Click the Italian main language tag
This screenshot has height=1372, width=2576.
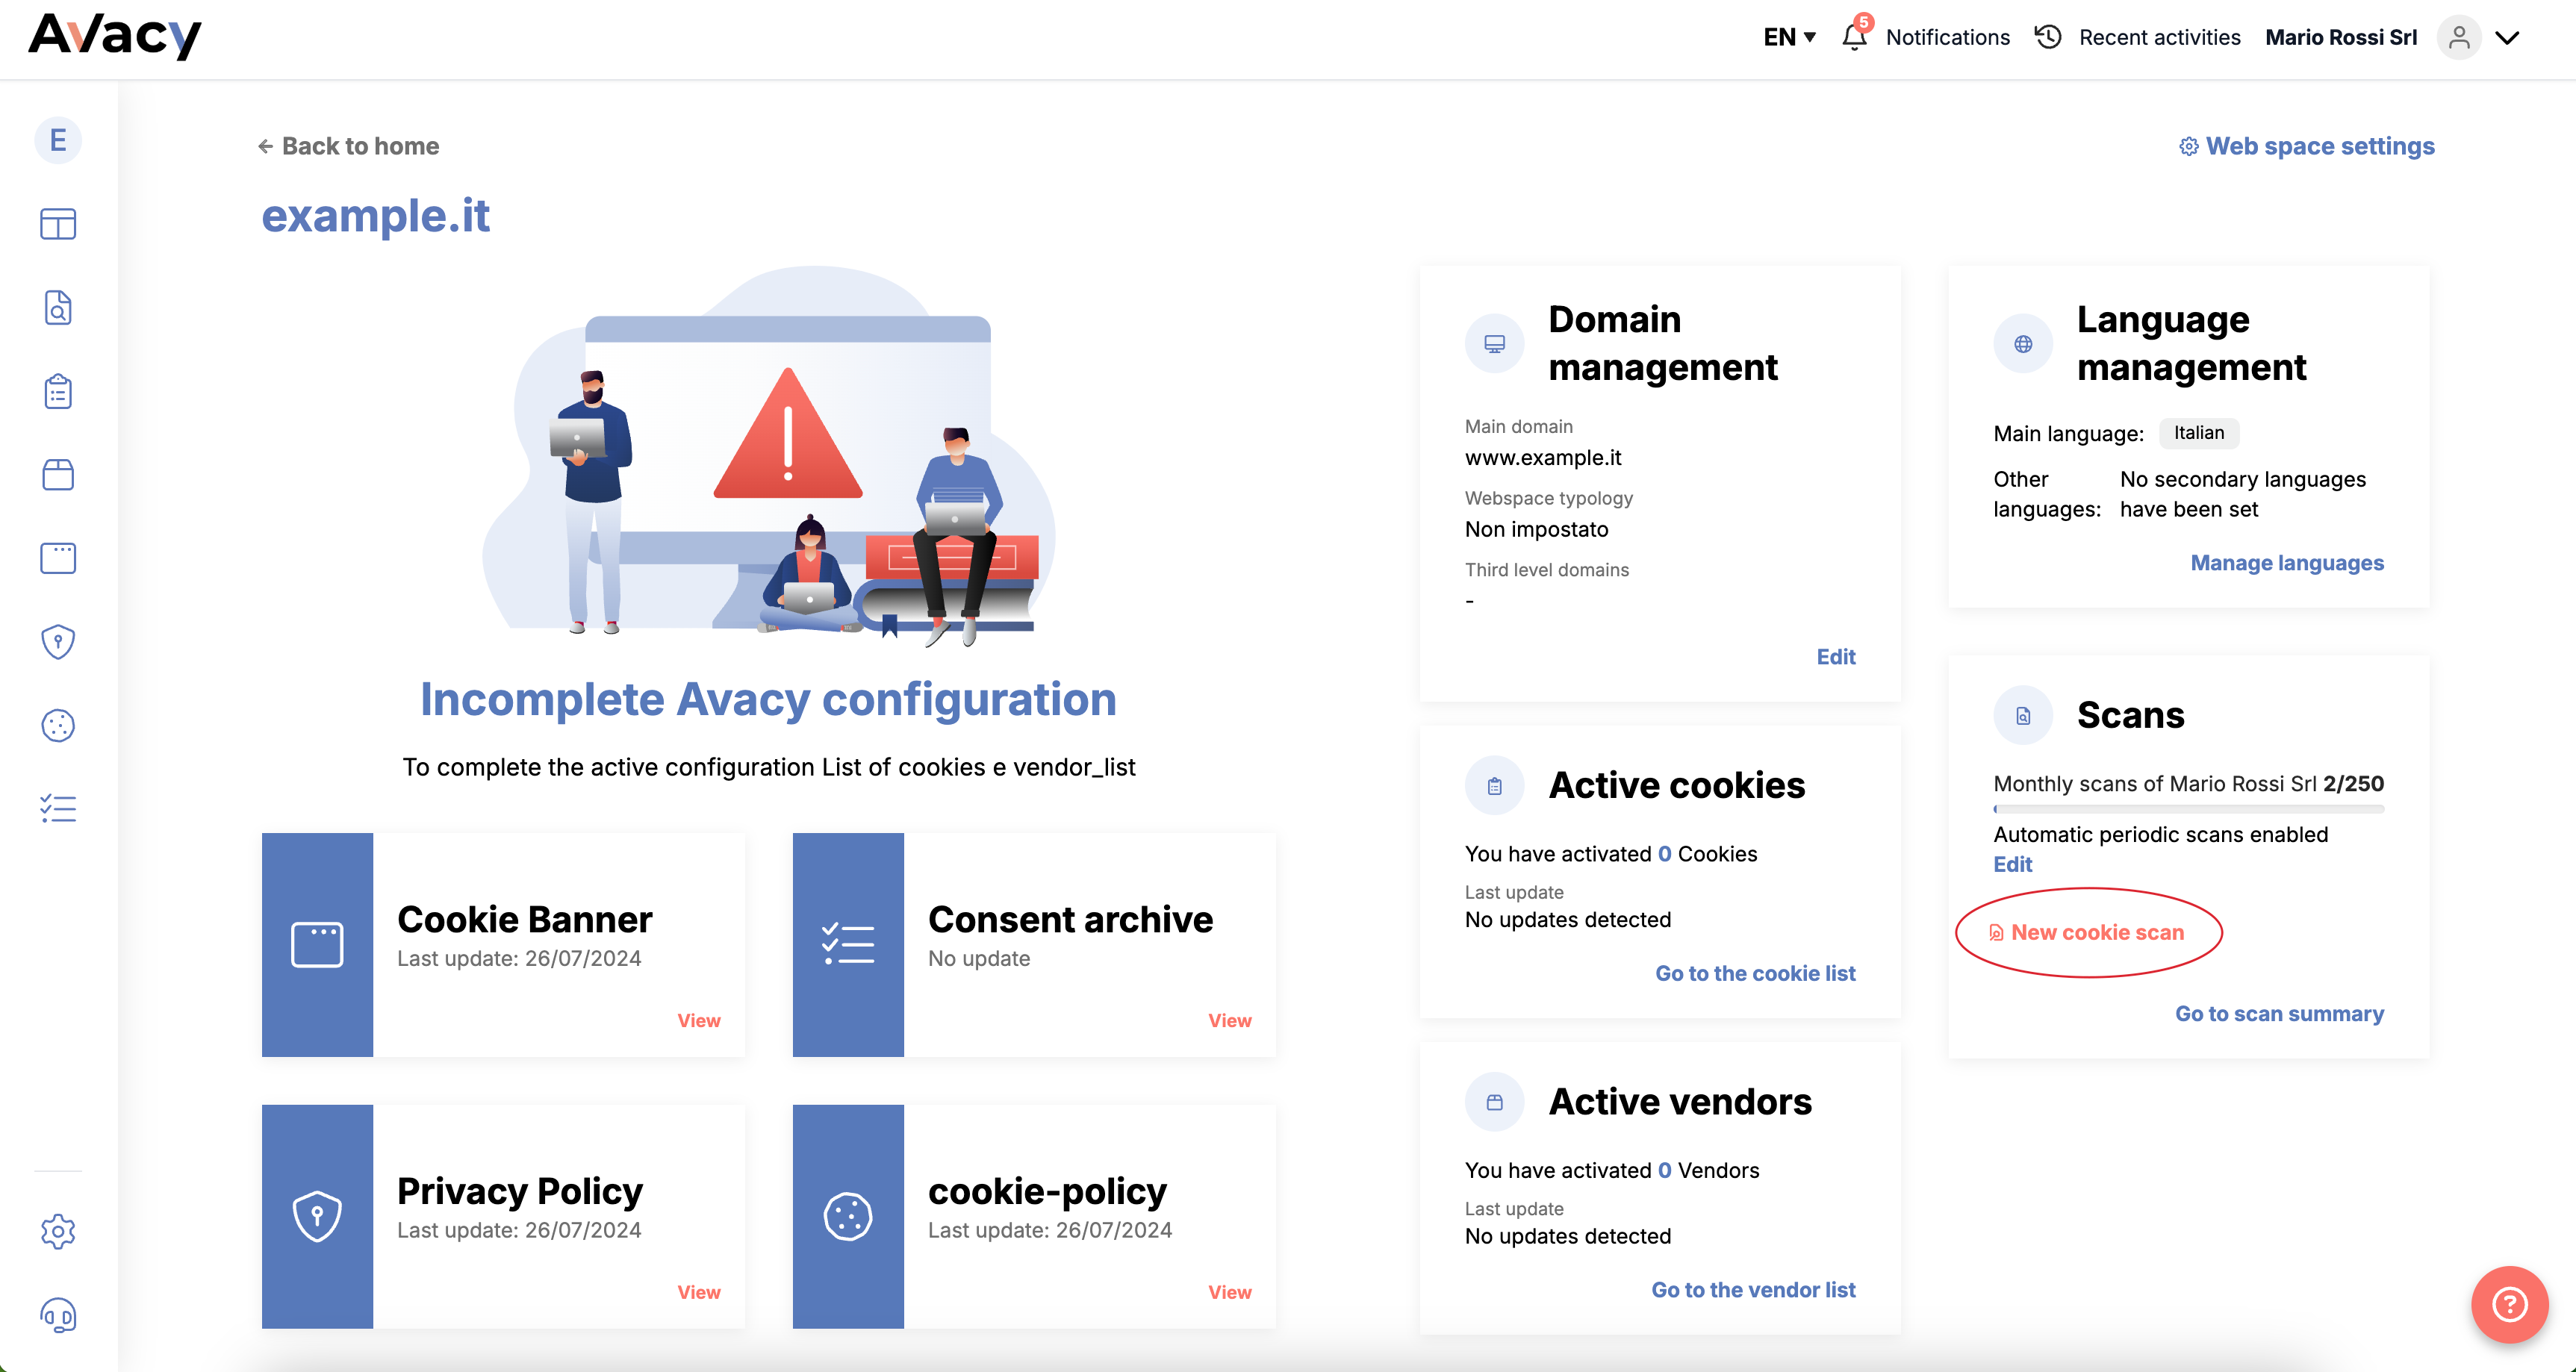tap(2199, 433)
